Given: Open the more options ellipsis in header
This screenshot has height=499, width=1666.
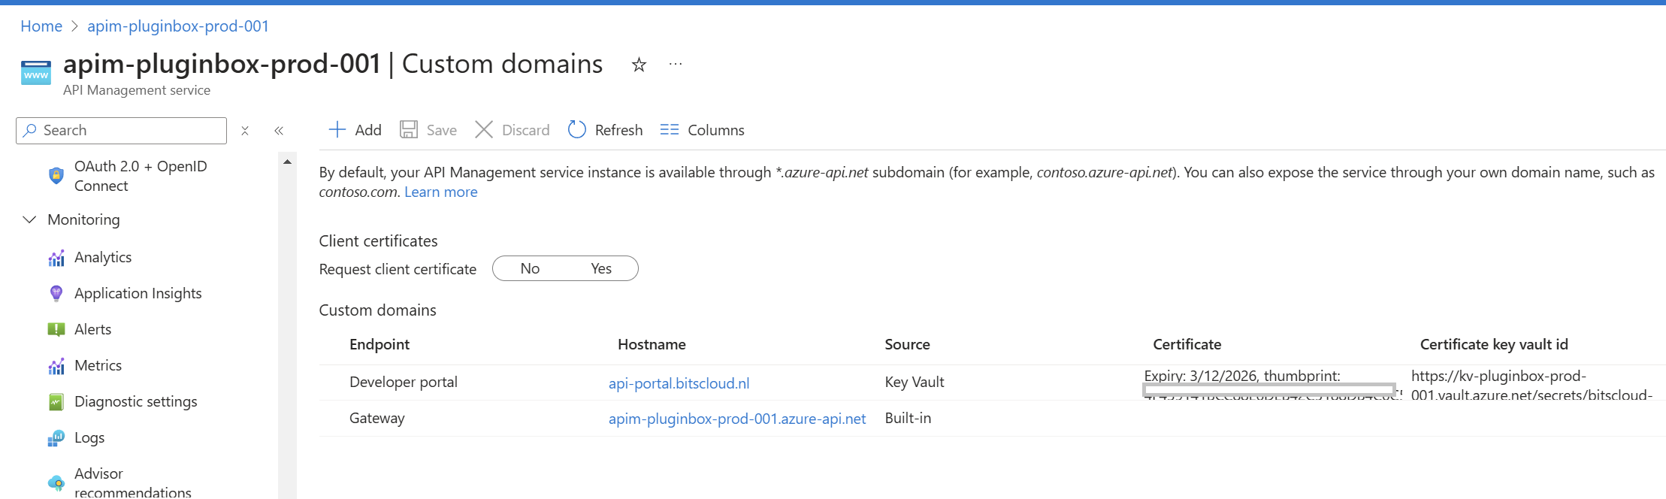Looking at the screenshot, I should pos(676,64).
